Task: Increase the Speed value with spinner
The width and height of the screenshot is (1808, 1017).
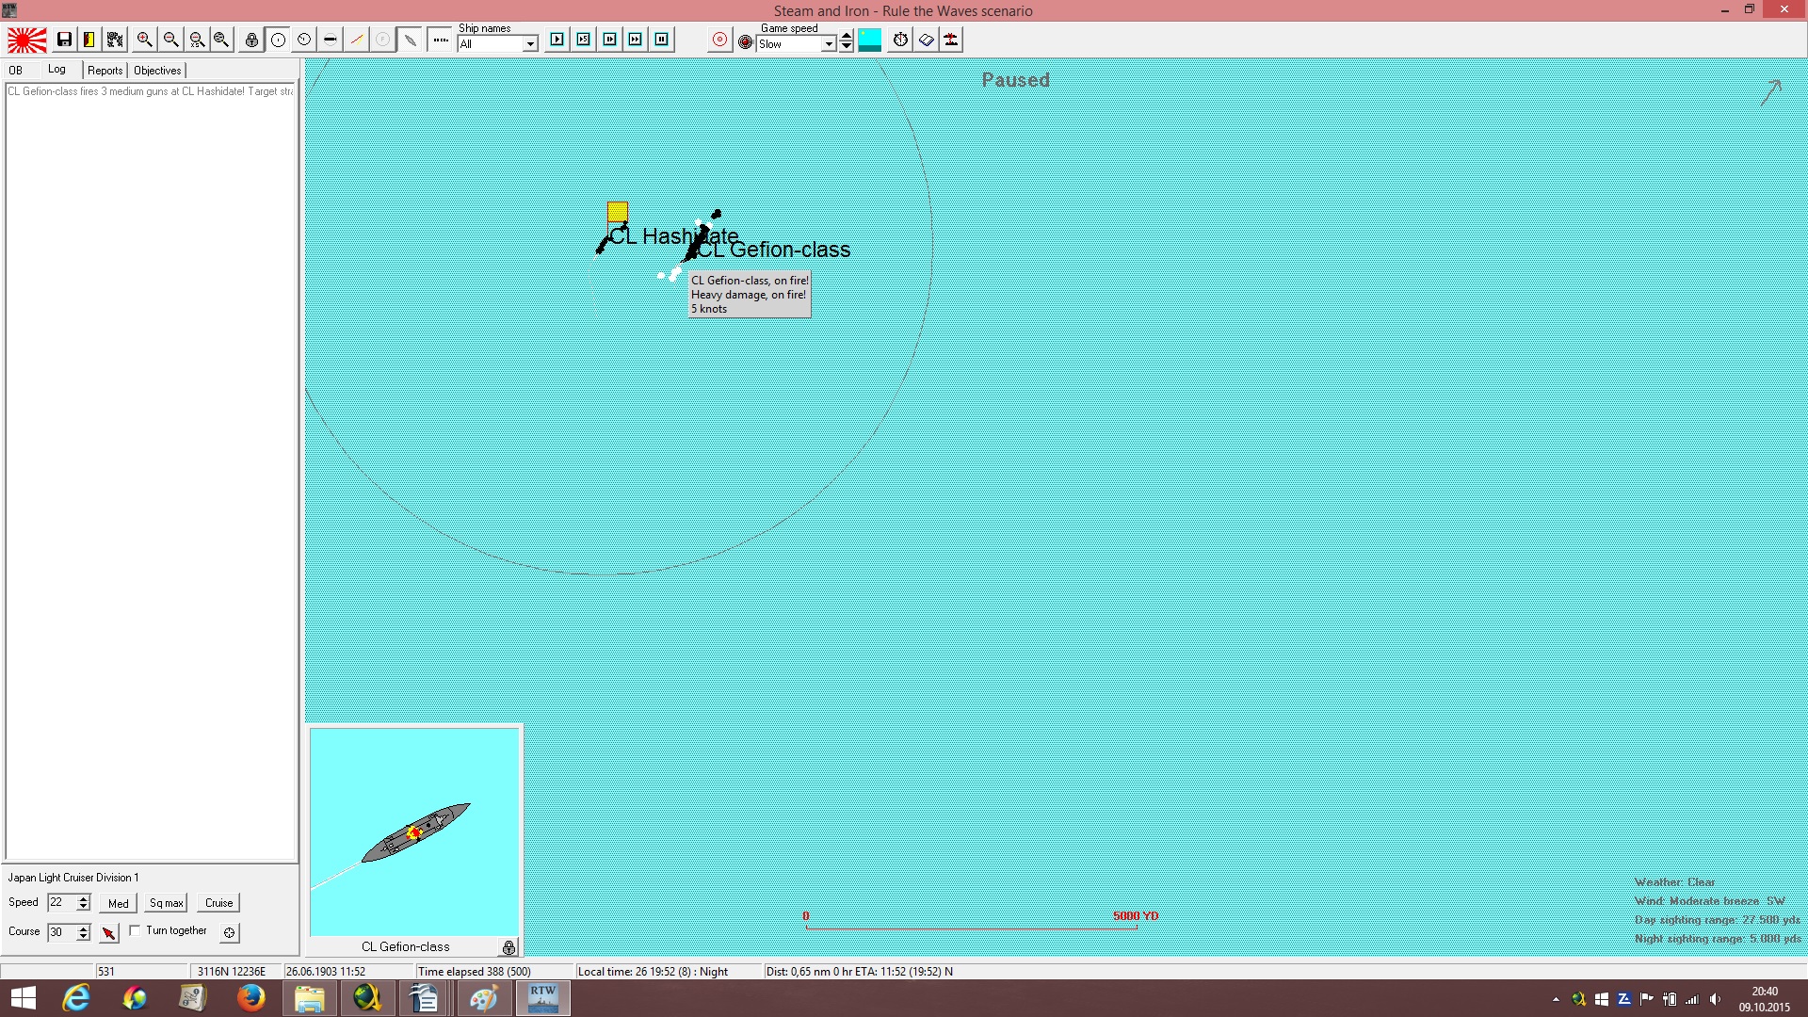Action: 83,898
